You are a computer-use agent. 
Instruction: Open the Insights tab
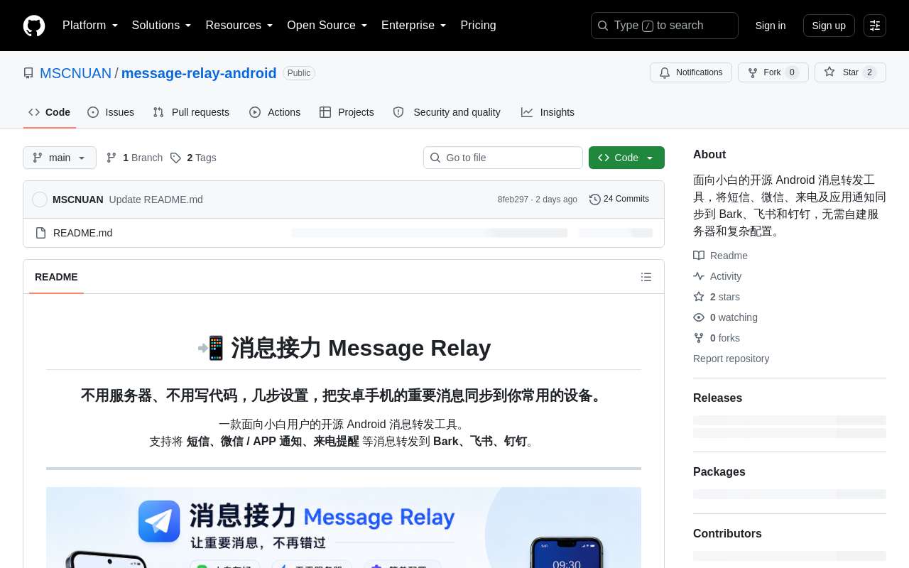click(x=548, y=112)
